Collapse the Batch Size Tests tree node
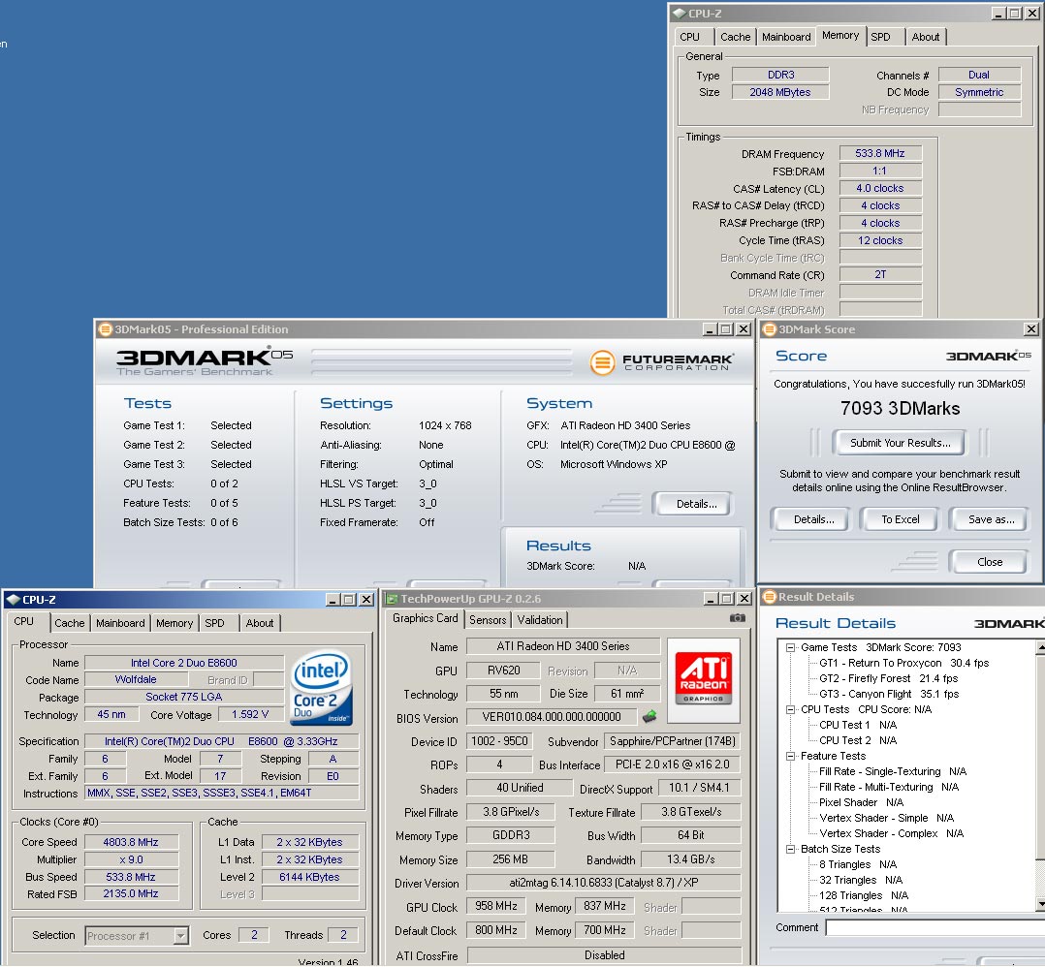Screen dimensions: 1045x967 (x=790, y=849)
